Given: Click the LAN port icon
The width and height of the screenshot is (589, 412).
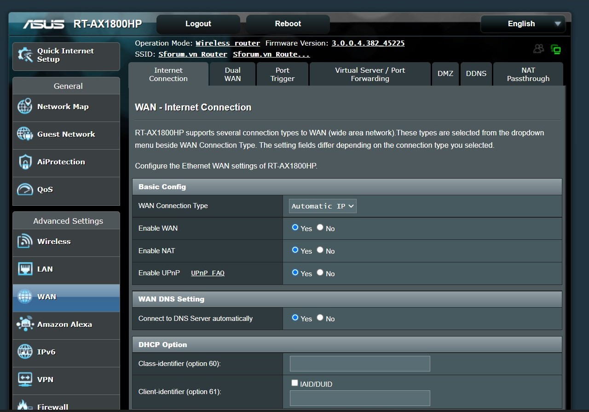Looking at the screenshot, I should [x=25, y=269].
